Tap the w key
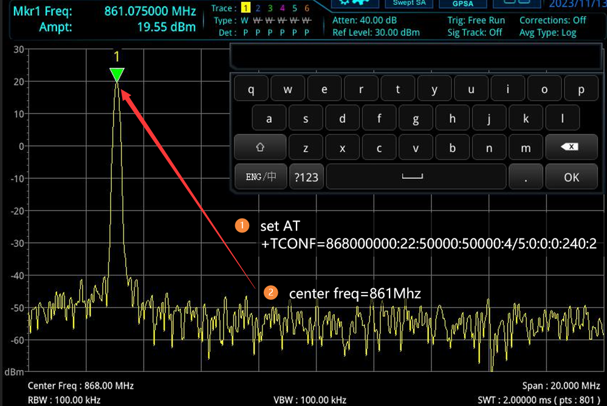 click(287, 89)
